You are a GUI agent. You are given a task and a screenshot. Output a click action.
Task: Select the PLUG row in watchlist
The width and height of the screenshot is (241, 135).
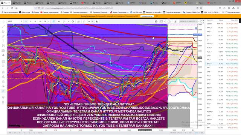222,48
